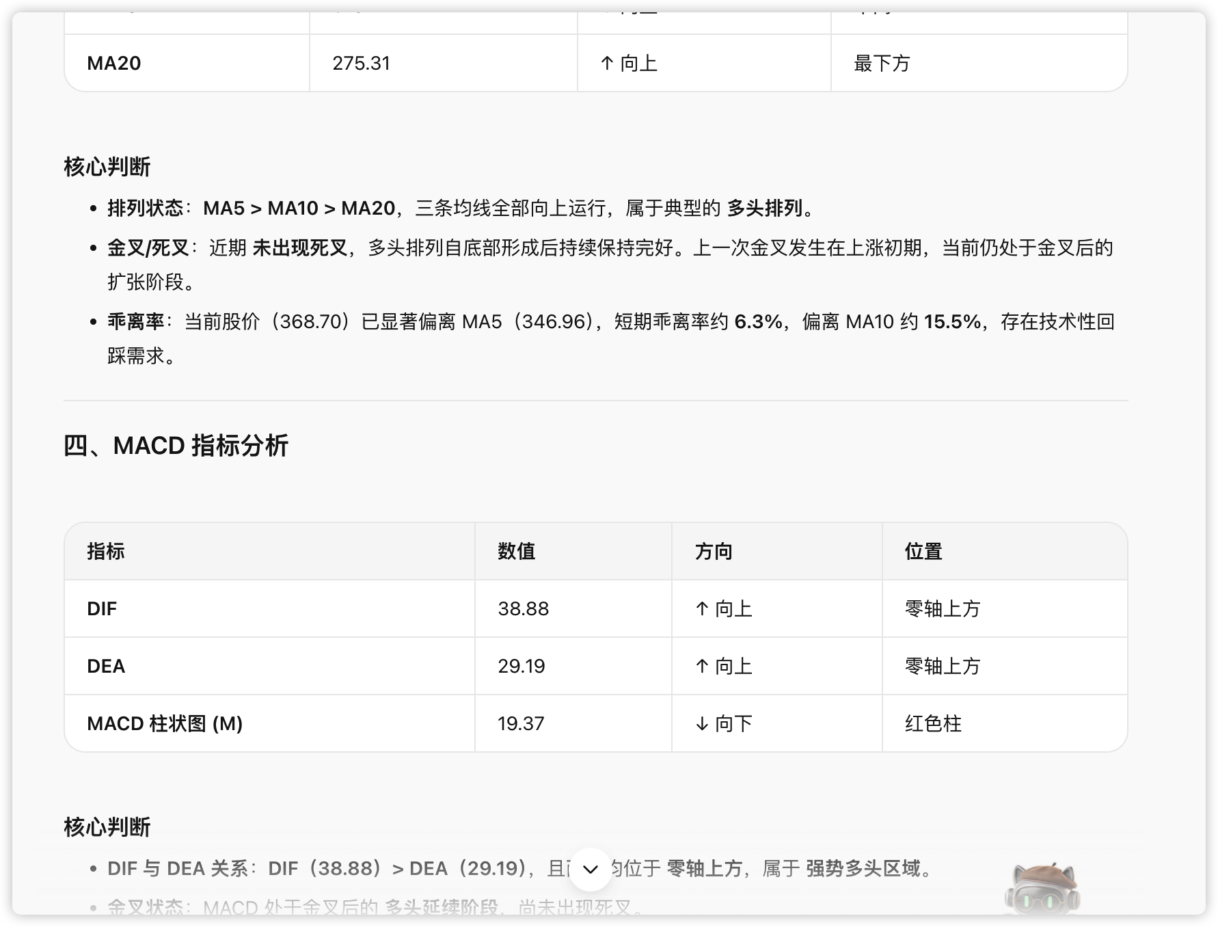Select the value 275.31 in MA20 row
This screenshot has height=927, width=1218.
tap(361, 64)
